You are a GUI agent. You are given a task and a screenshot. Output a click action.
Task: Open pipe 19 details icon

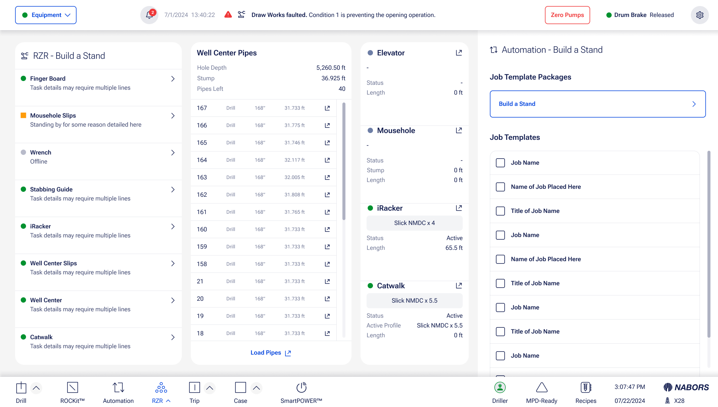327,316
